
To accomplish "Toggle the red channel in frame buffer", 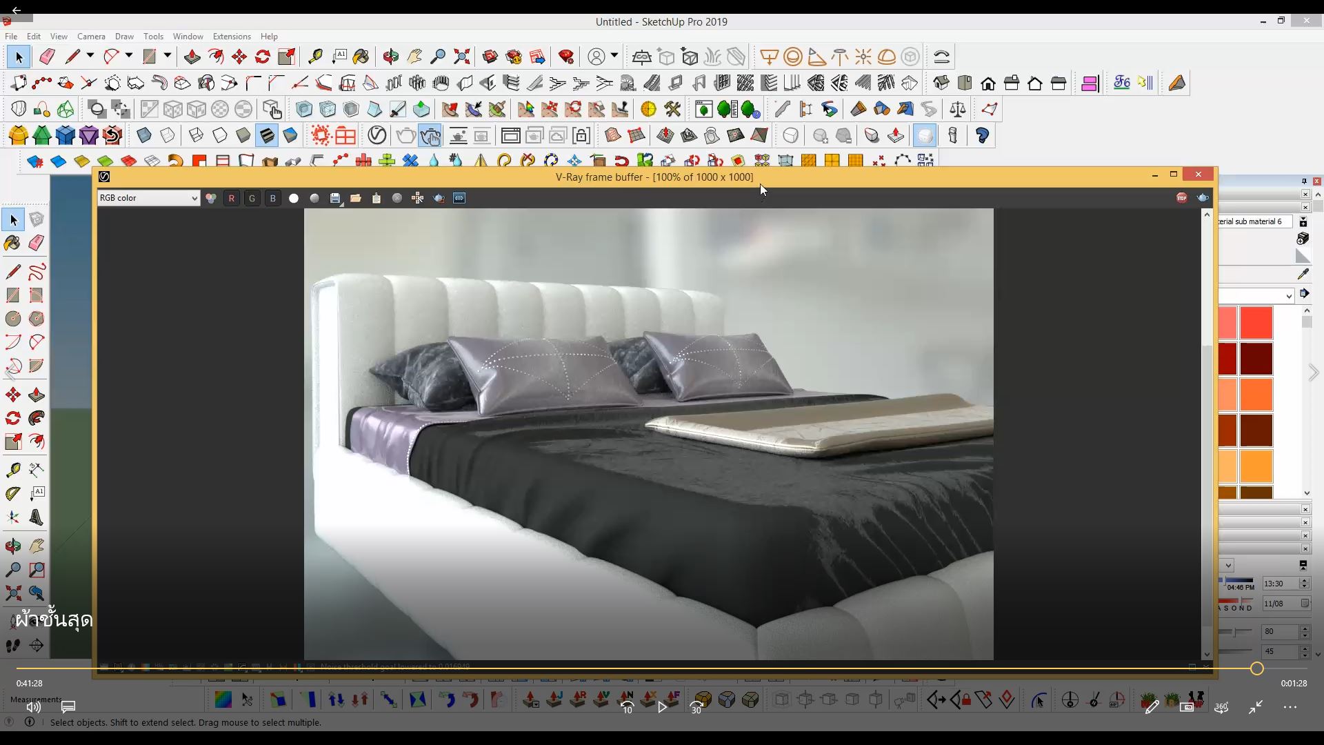I will (232, 198).
